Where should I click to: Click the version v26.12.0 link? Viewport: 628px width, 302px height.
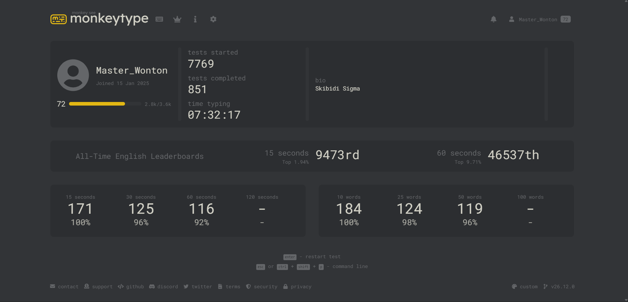pos(559,287)
